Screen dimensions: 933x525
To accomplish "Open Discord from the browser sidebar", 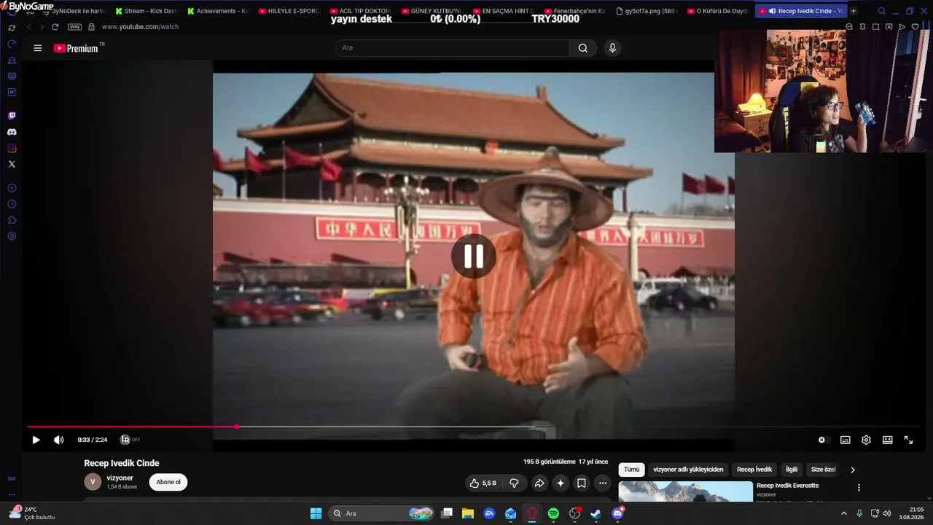I will [12, 132].
